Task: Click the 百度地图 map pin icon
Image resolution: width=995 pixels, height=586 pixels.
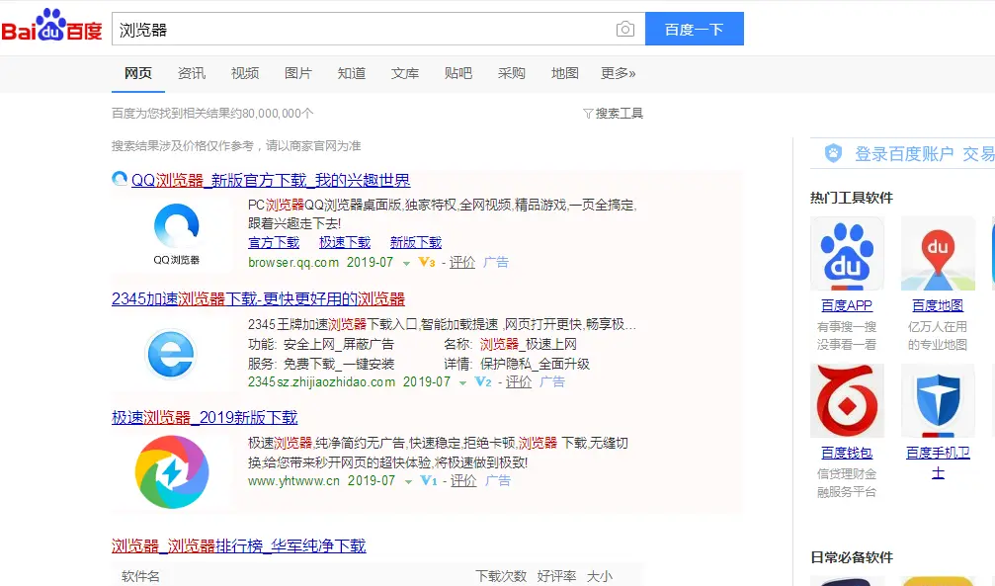Action: pos(938,253)
